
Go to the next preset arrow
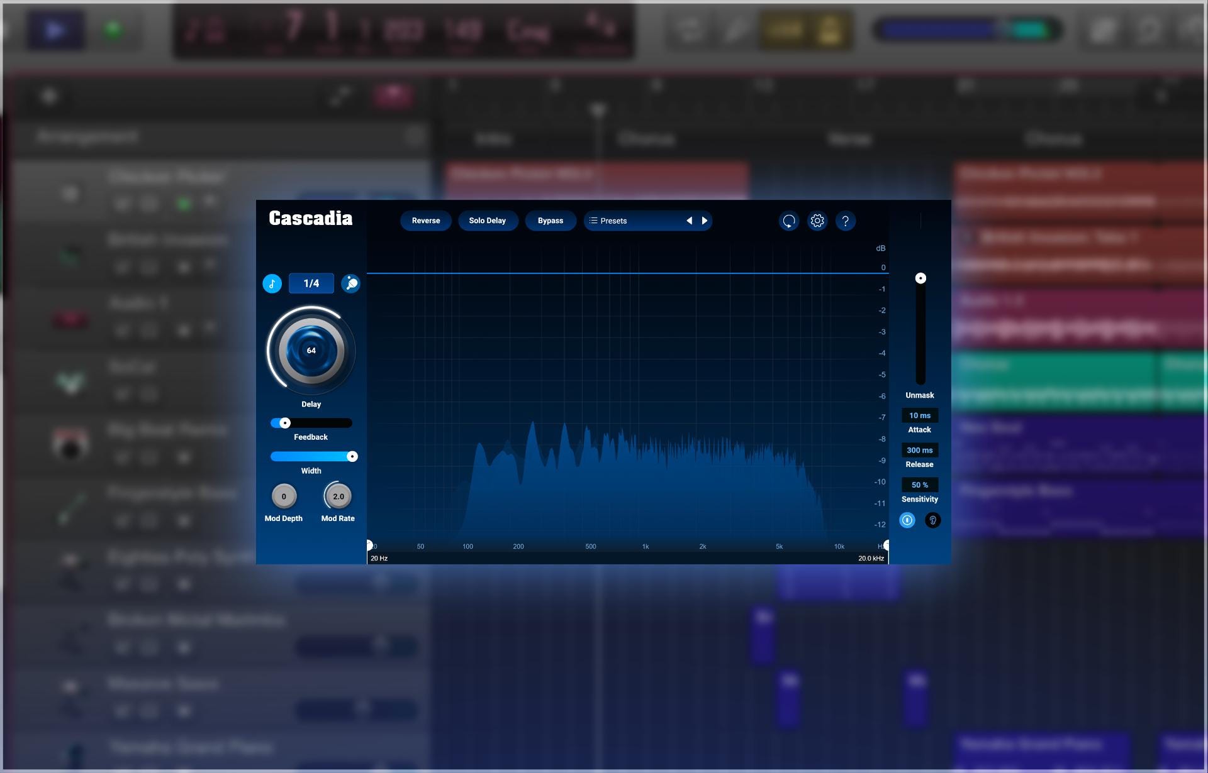705,221
